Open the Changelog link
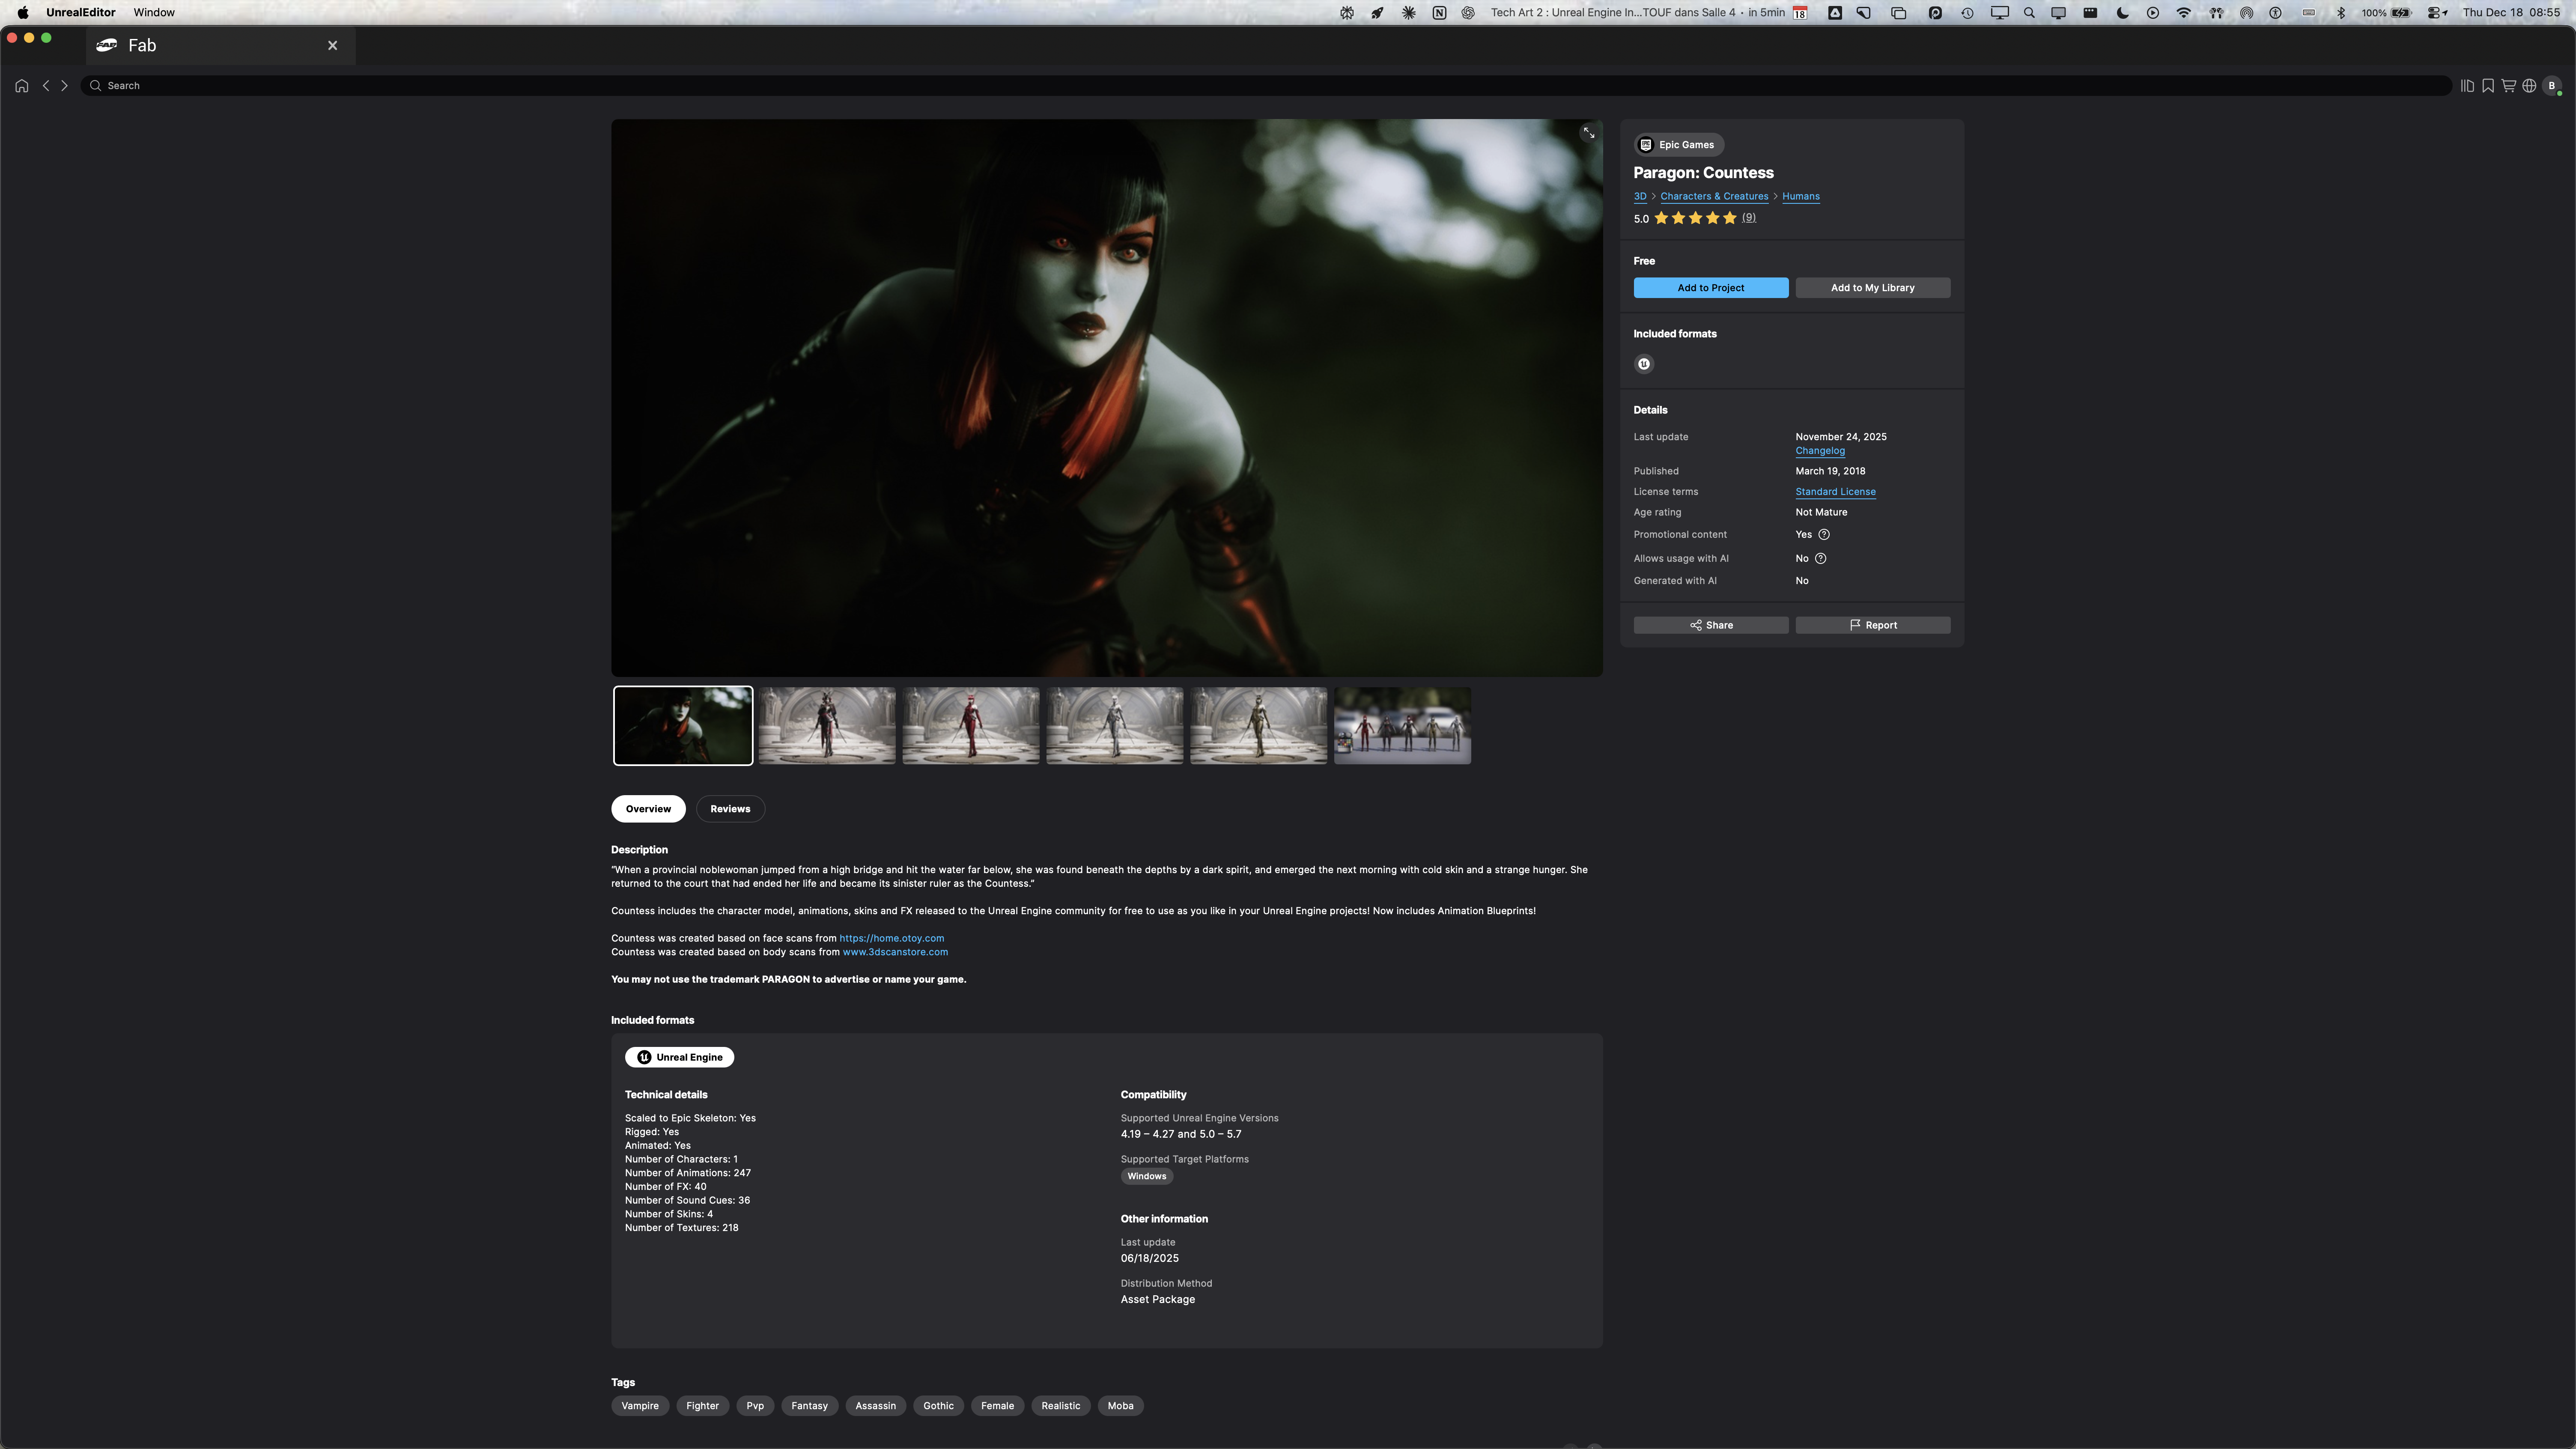Viewport: 2576px width, 1449px height. click(x=1820, y=451)
